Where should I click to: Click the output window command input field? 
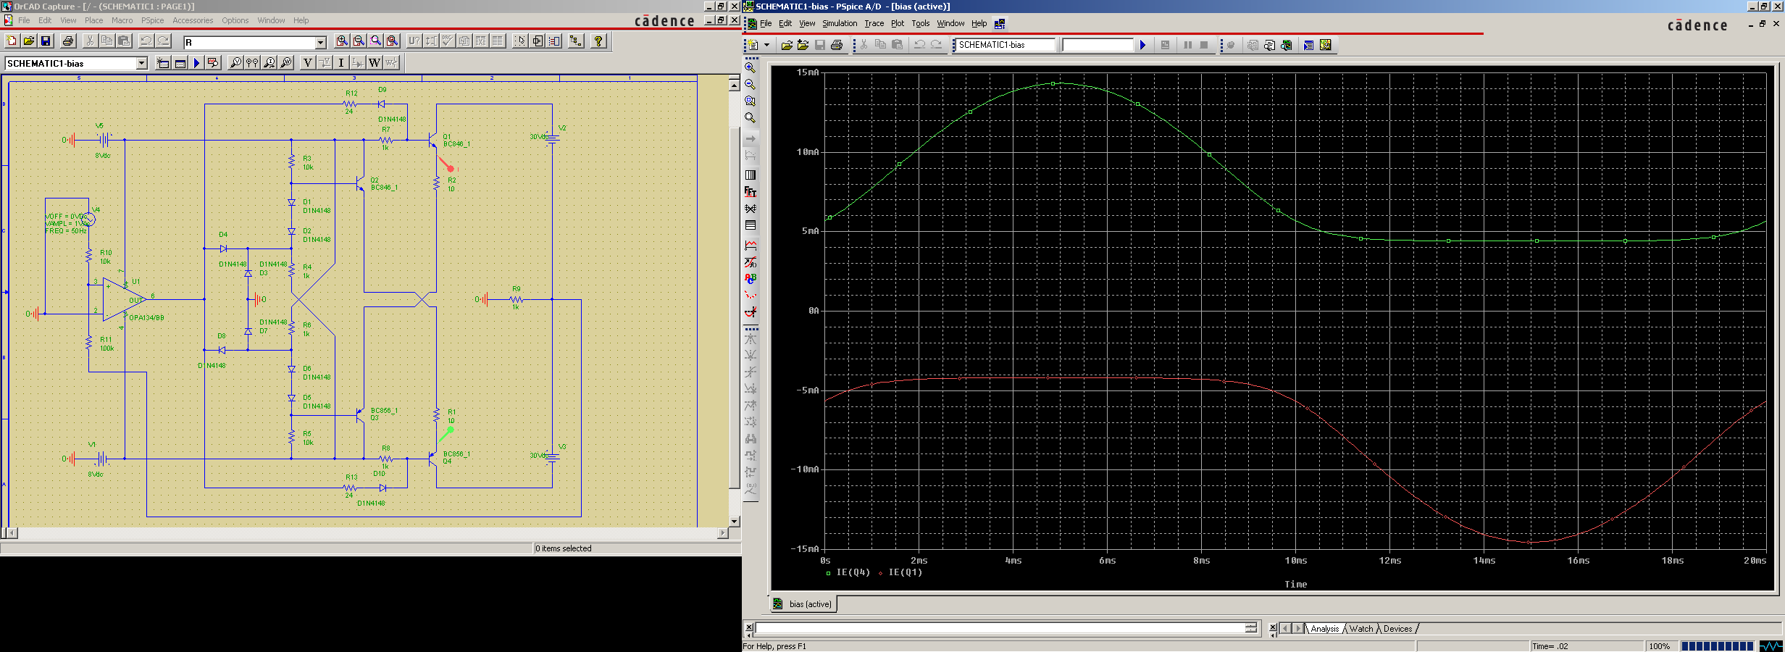click(x=1000, y=628)
